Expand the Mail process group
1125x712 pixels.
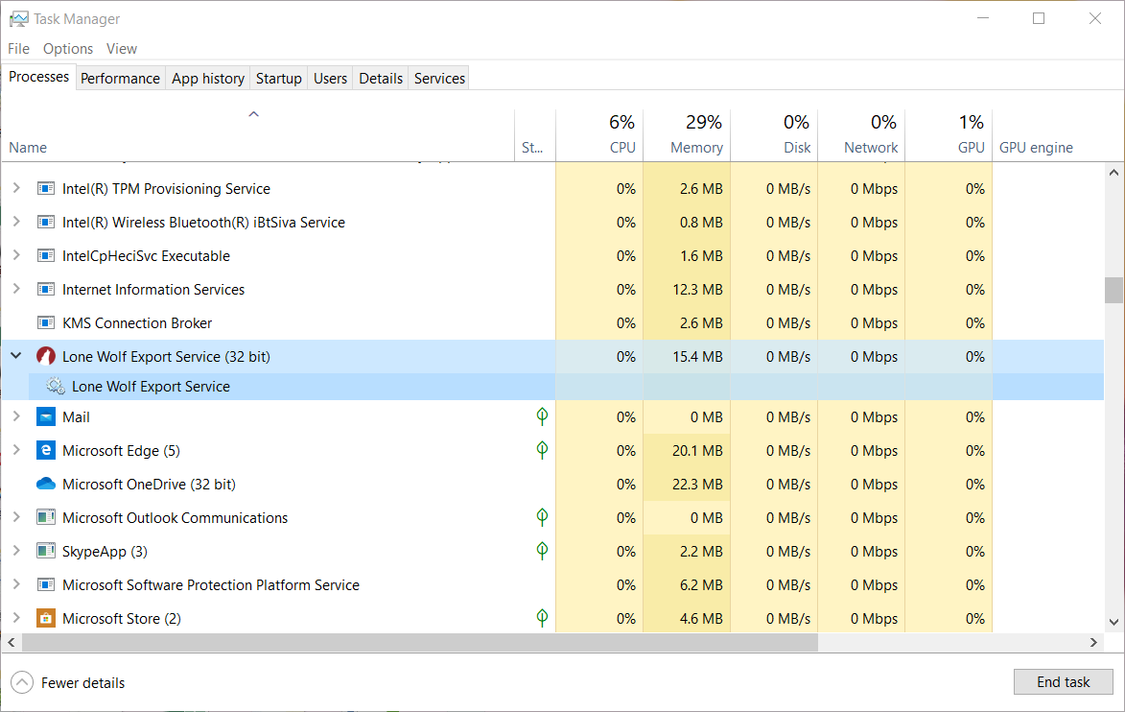pos(16,416)
